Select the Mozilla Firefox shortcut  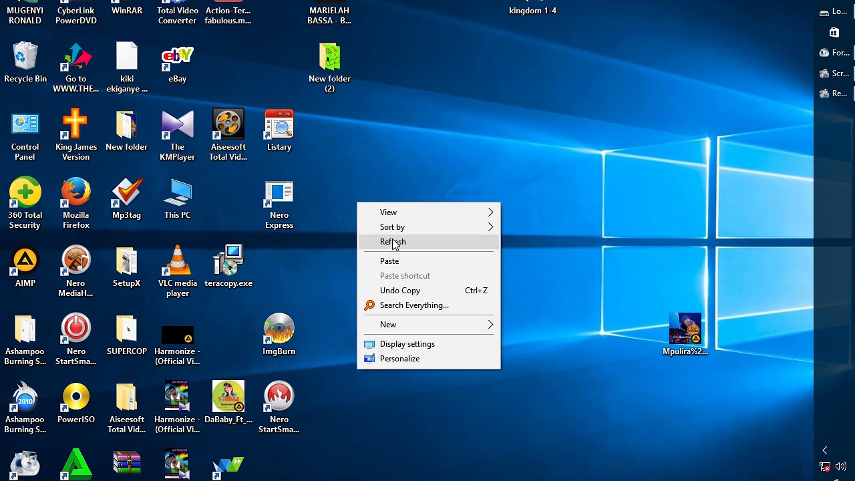75,192
